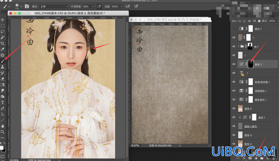Select the Rectangular Marquee tool

[x=2, y=26]
